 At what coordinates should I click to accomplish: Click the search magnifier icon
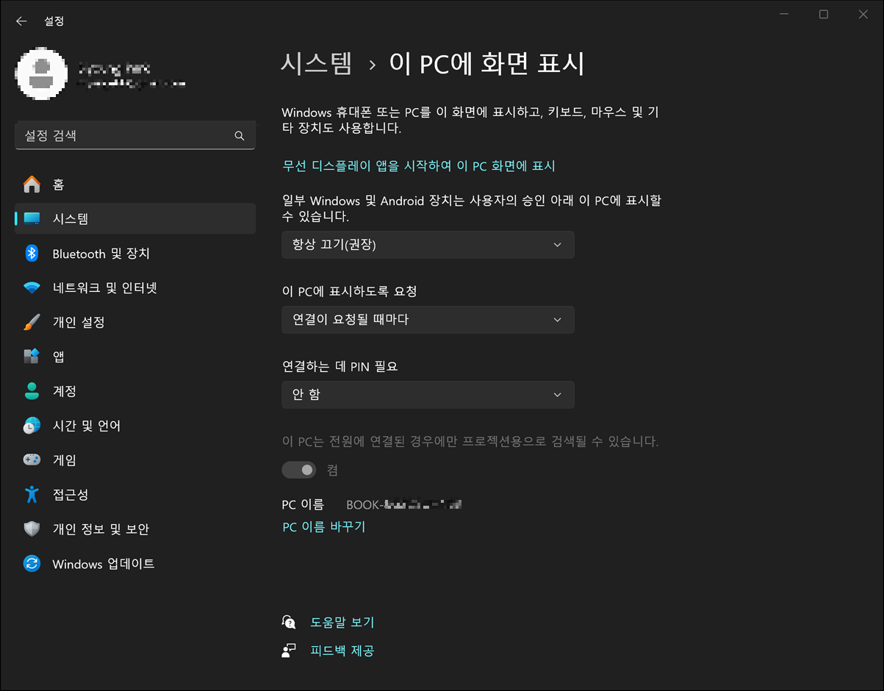[x=239, y=136]
